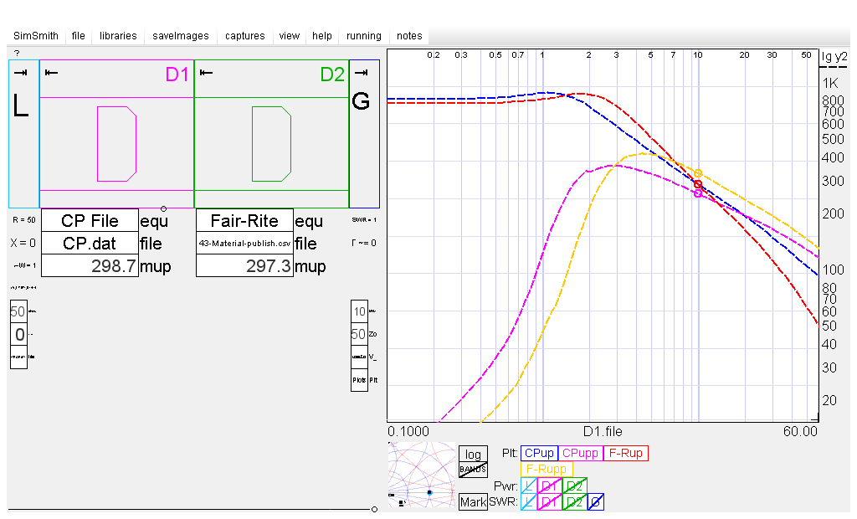Click the D1.file sweep axis label

pos(603,431)
